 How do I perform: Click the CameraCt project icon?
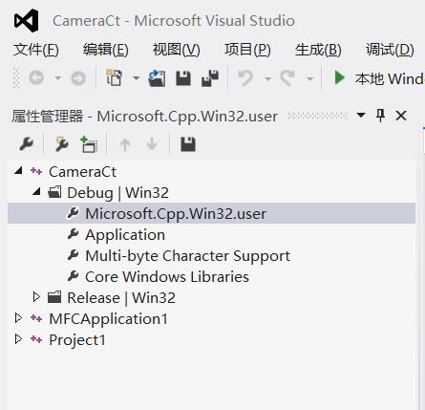click(36, 171)
